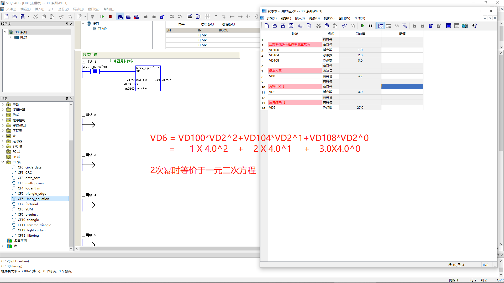The width and height of the screenshot is (504, 283).
Task: Open 调试(D) menu in status table window
Action: pyautogui.click(x=314, y=18)
